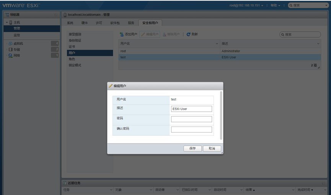This screenshot has height=195, width=331.
Task: Click the Cancel (取消) button
Action: (x=212, y=148)
